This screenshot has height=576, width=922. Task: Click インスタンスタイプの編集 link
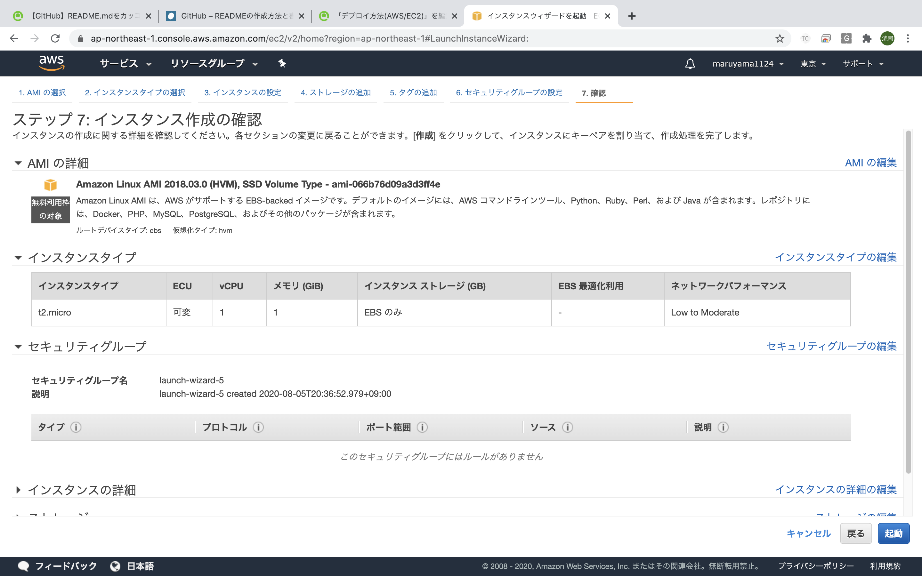[x=836, y=257]
